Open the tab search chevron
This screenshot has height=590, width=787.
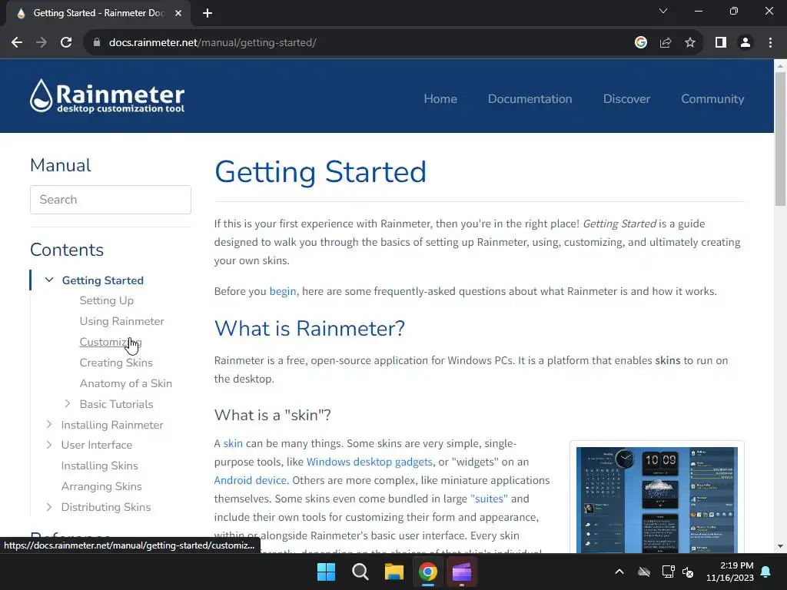click(663, 11)
